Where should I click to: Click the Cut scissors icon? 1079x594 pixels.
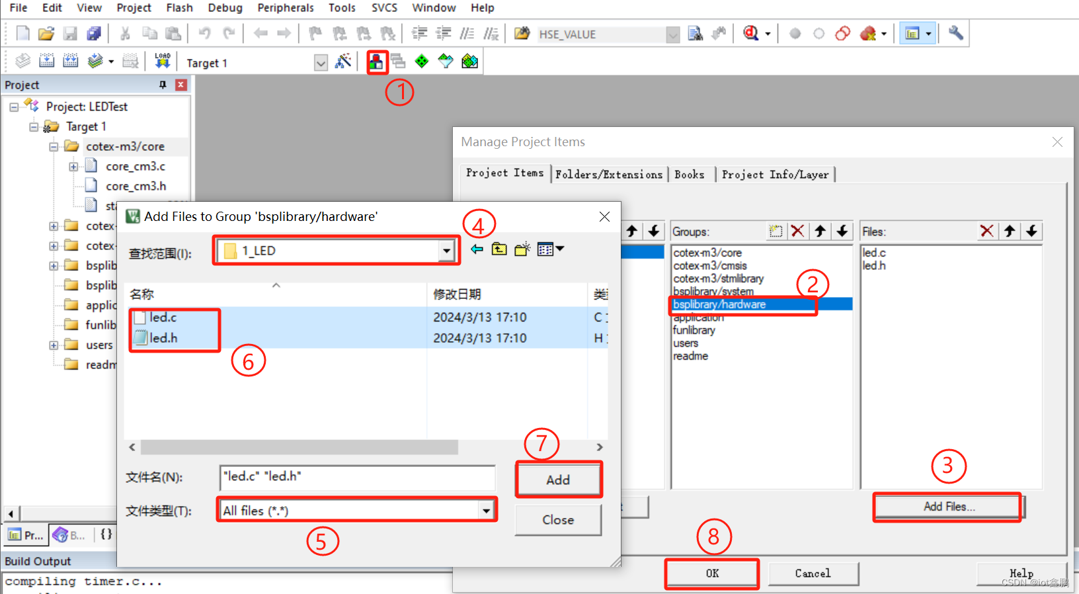(x=125, y=33)
